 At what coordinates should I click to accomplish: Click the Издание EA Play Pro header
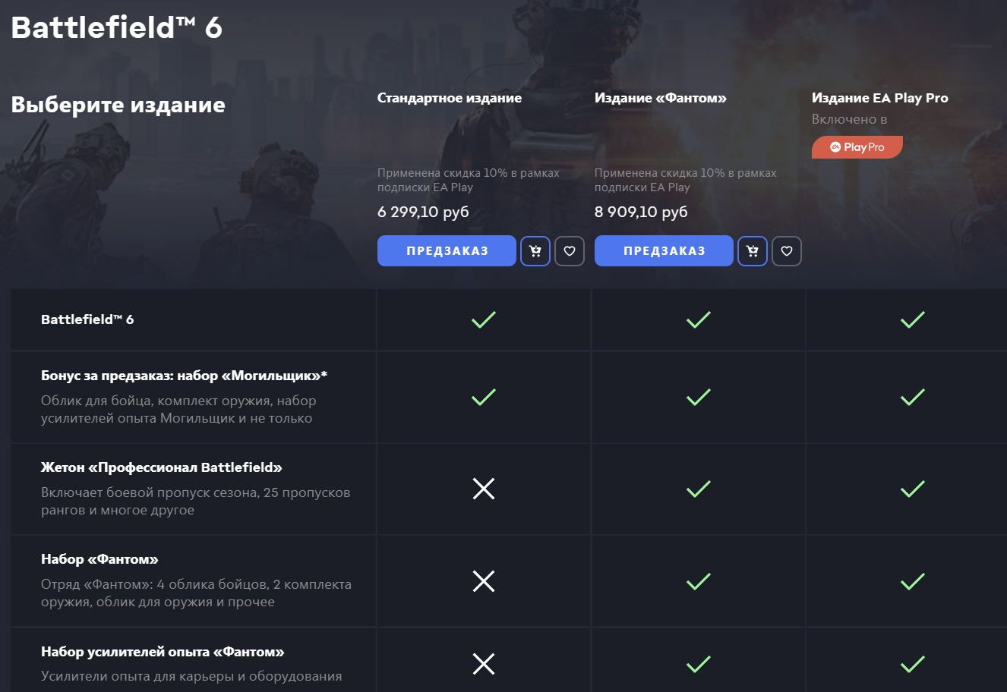(880, 98)
